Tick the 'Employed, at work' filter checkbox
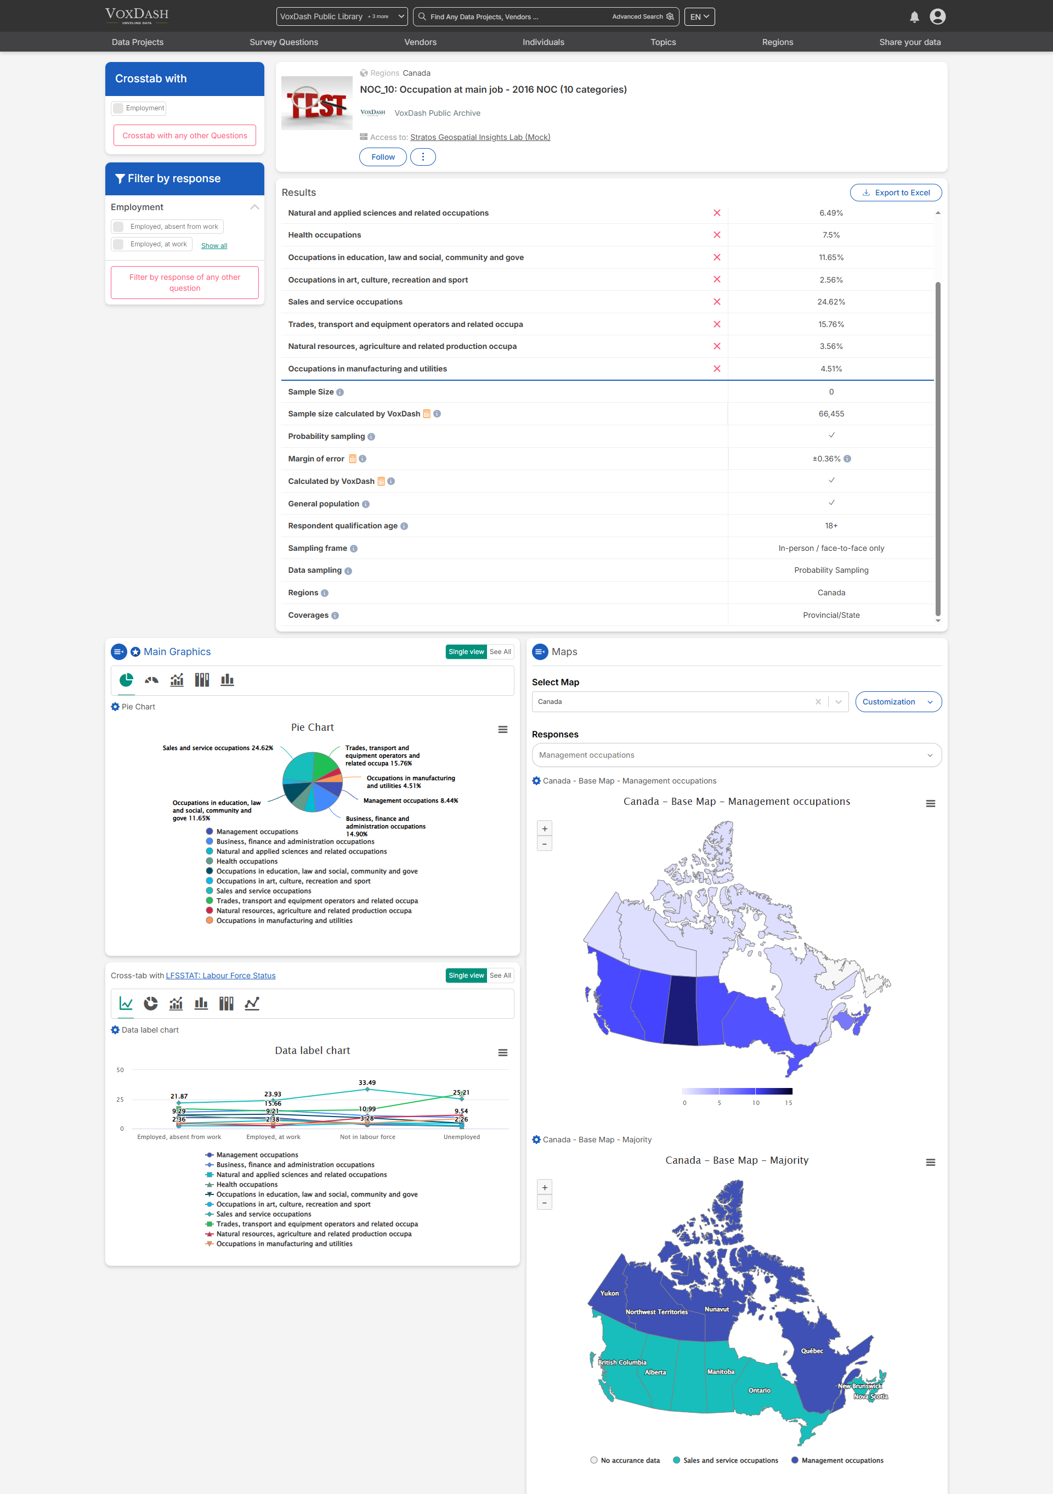This screenshot has width=1053, height=1494. point(118,244)
